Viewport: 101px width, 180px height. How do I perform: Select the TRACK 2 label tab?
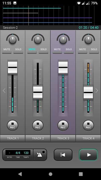pos(38,138)
